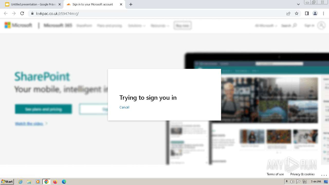Open the Chrome profile avatar
Screen dimensions: 329x185
315,13
